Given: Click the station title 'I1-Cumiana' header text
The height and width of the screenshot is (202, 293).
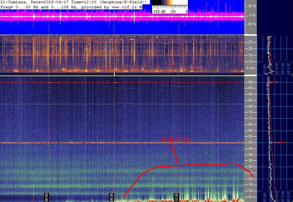Looking at the screenshot, I should click(13, 3).
